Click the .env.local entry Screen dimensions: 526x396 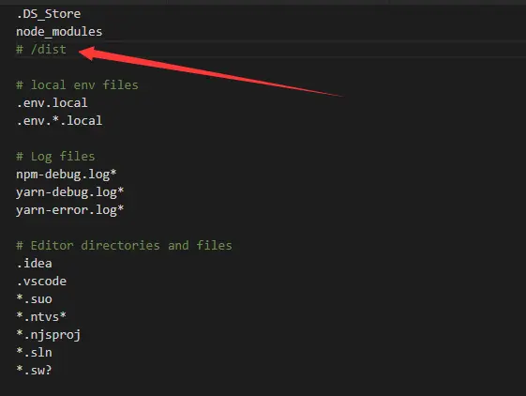[x=52, y=103]
